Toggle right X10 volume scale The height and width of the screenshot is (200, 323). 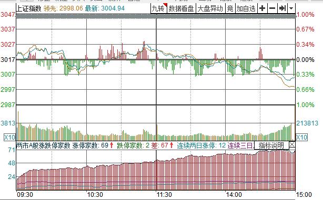[x=301, y=137]
